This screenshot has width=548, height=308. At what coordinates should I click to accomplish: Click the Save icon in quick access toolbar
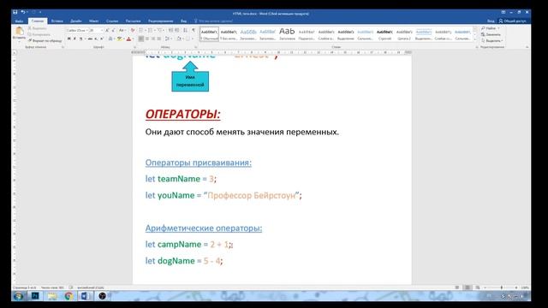[x=15, y=12]
